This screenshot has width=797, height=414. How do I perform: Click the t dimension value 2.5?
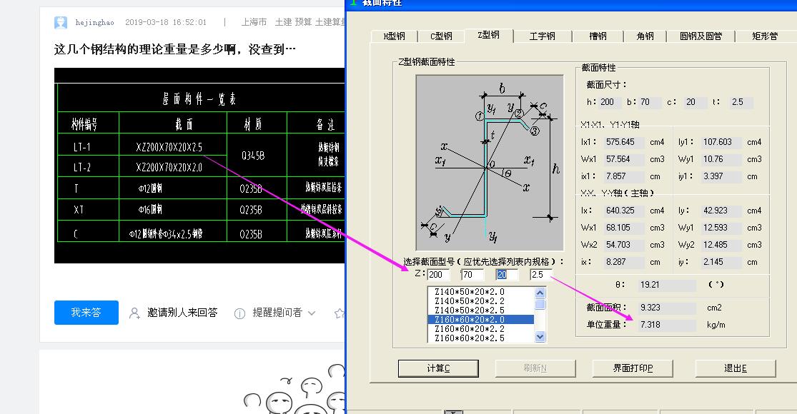(741, 102)
